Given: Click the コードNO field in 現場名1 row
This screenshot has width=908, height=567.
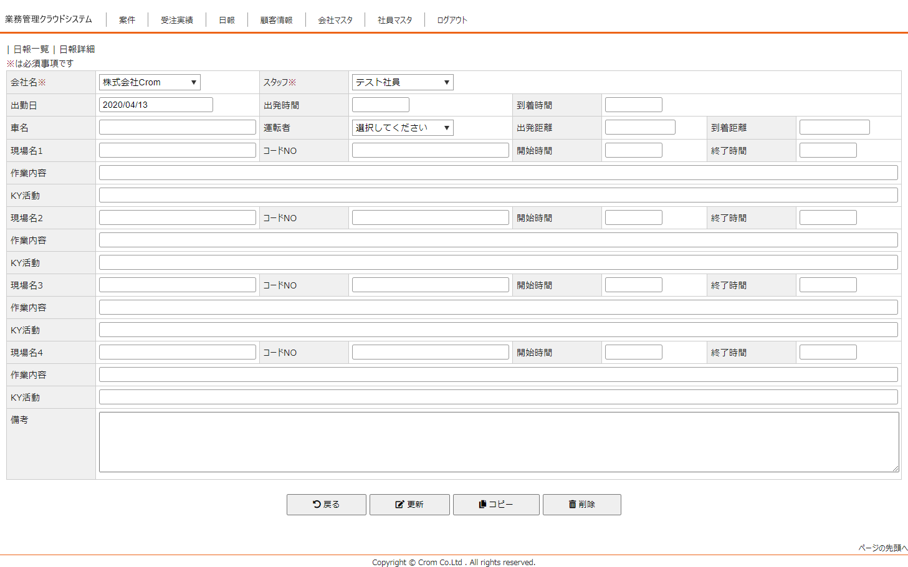Looking at the screenshot, I should (431, 150).
